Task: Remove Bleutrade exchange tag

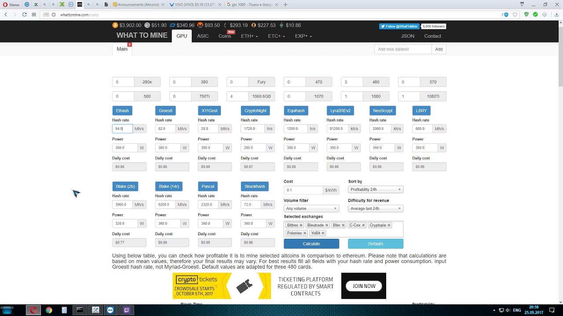Action: coord(326,225)
